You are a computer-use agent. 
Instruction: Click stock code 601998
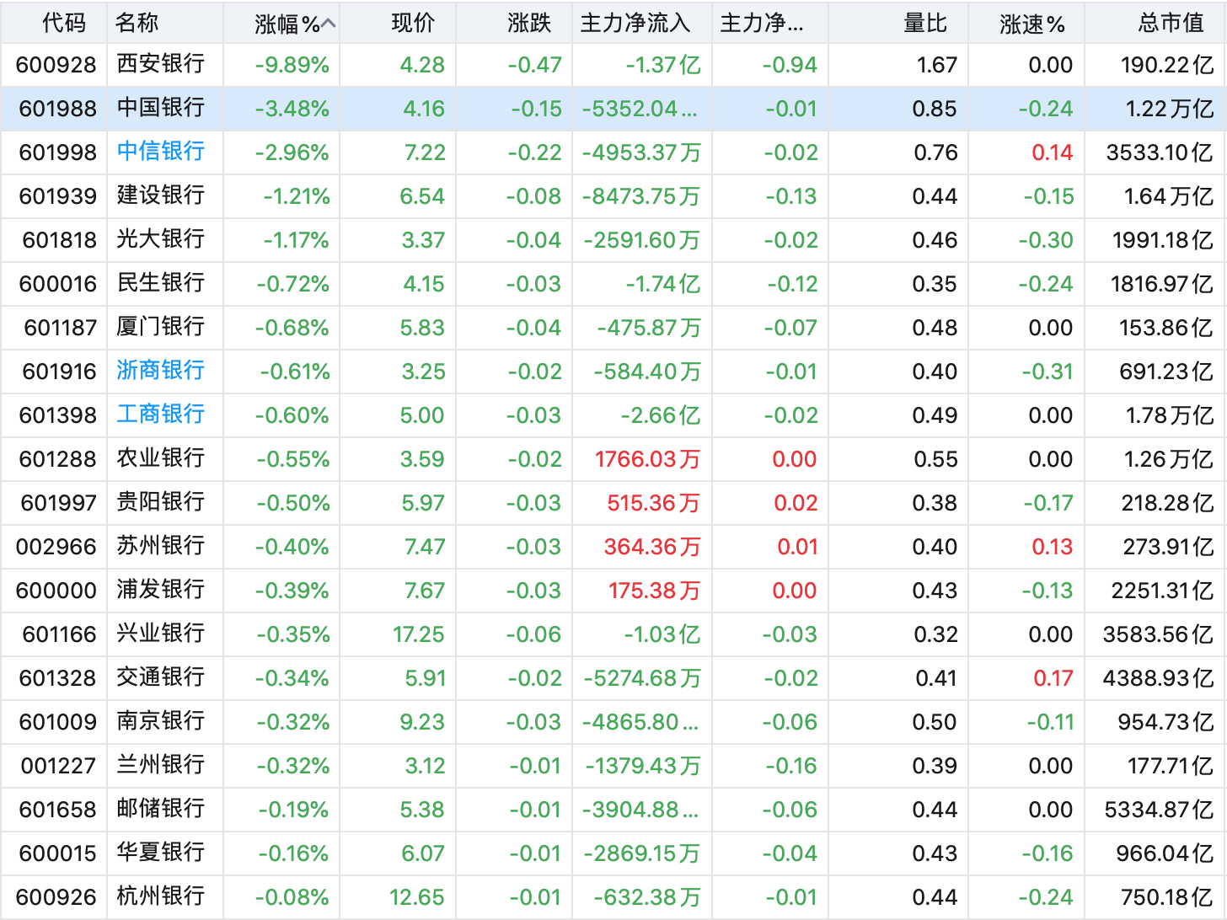58,152
